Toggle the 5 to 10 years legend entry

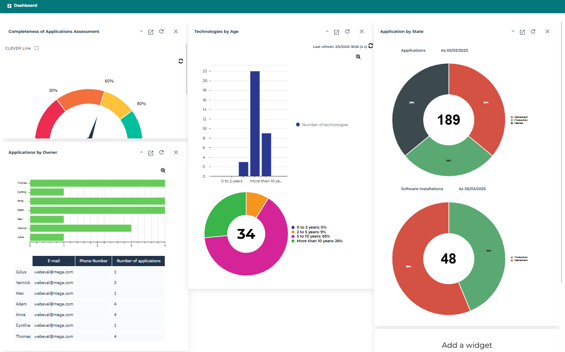click(x=311, y=236)
